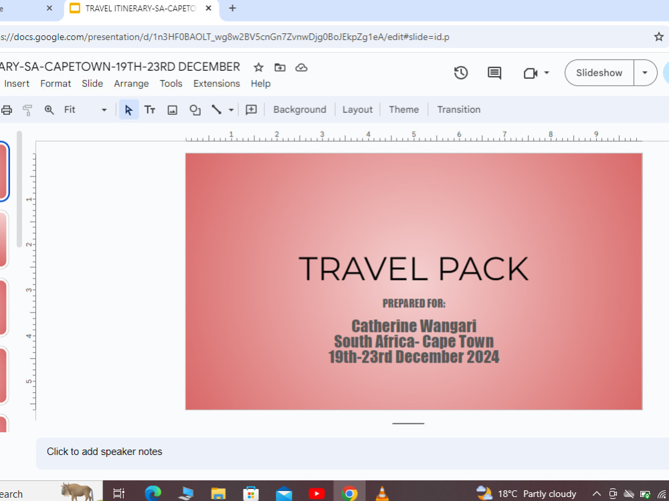Open Microsoft Store from taskbar
This screenshot has height=501, width=669.
point(251,494)
